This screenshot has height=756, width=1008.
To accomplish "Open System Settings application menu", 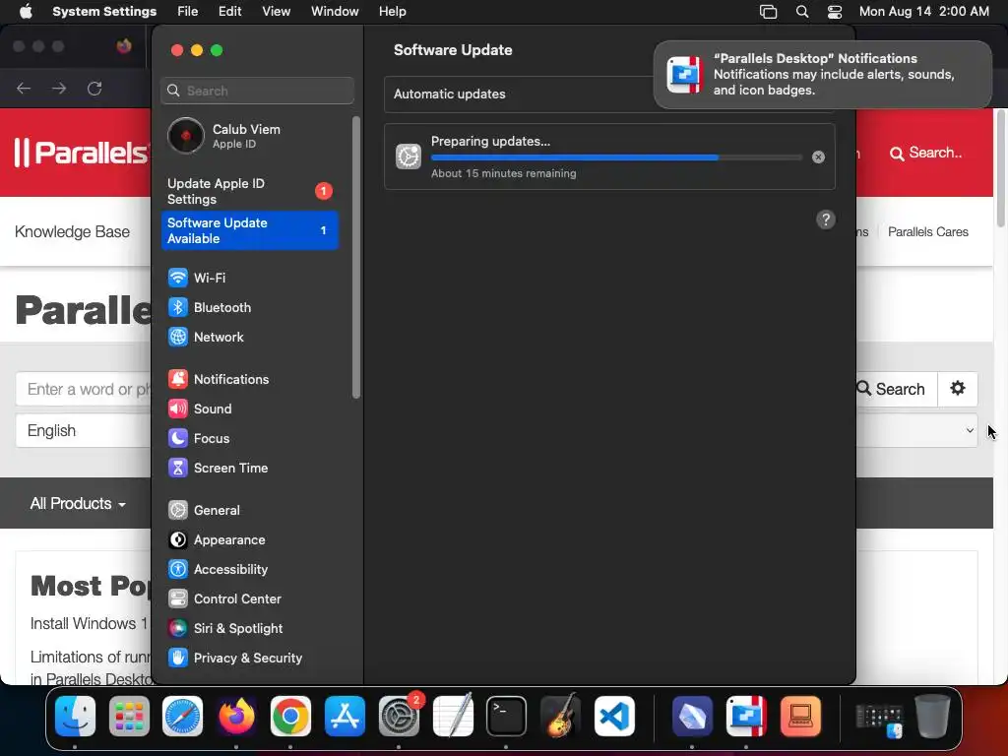I will coord(104,12).
